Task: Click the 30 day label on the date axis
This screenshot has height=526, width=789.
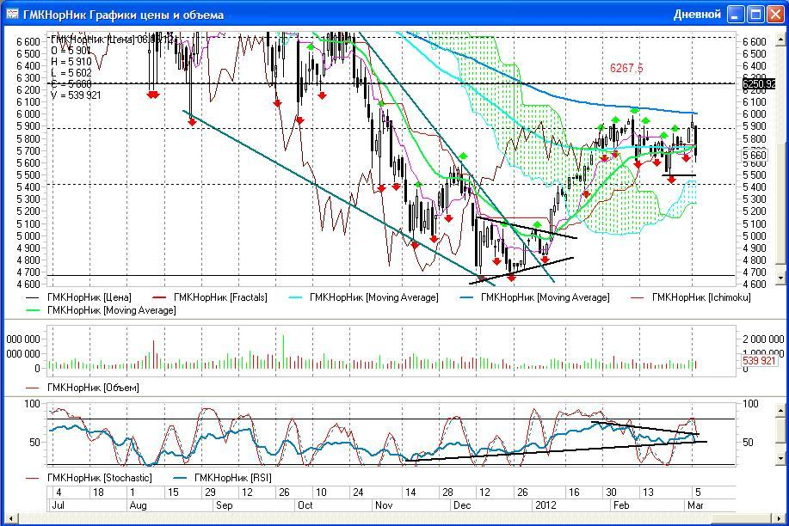Action: coord(611,492)
